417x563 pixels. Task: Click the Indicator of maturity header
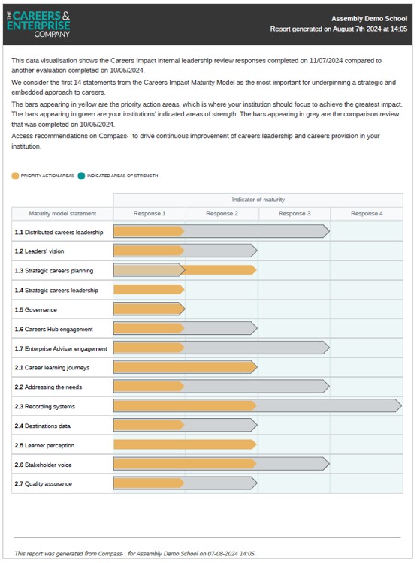[258, 200]
